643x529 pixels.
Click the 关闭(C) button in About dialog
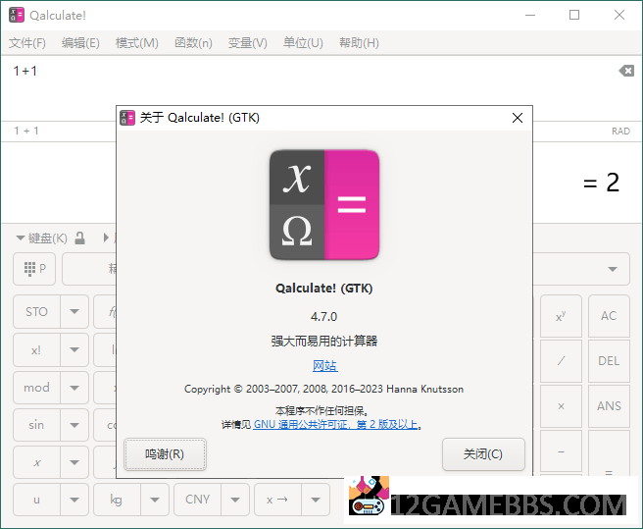(x=483, y=454)
